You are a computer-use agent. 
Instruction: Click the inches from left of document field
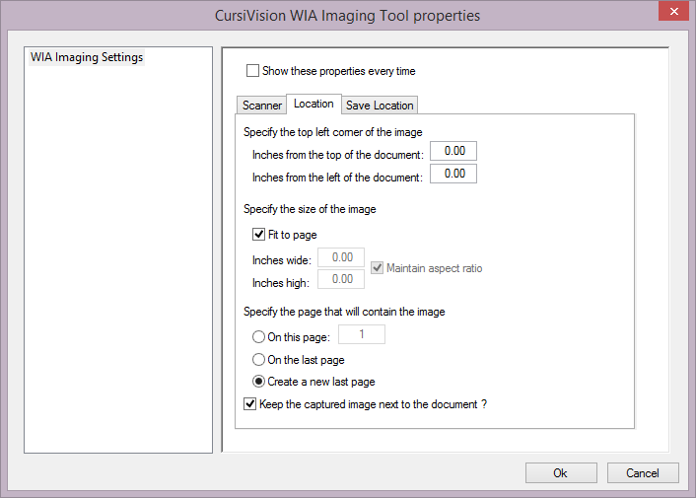pos(453,174)
